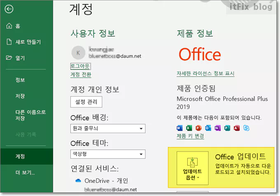Expand the Office 테마 dropdown arrow
Viewport: 280px width, 196px height.
pos(141,154)
